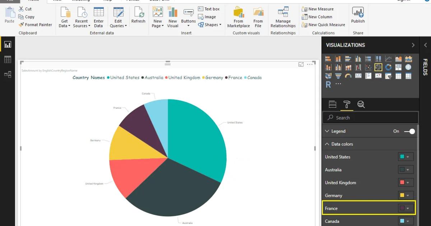Turn off the Legend toggle
This screenshot has width=431, height=226.
point(408,131)
